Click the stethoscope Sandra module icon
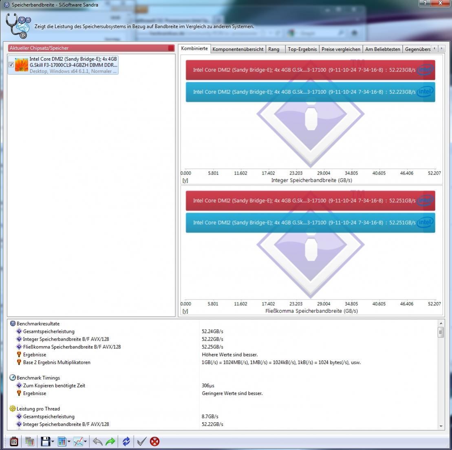The height and width of the screenshot is (450, 452). [18, 26]
